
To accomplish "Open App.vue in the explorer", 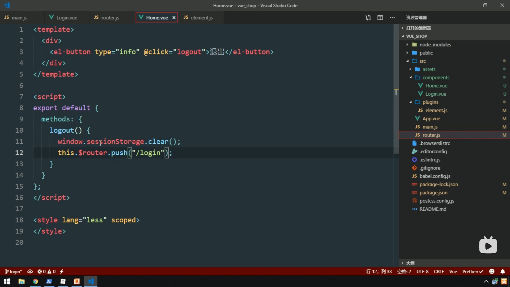I will tap(454, 119).
